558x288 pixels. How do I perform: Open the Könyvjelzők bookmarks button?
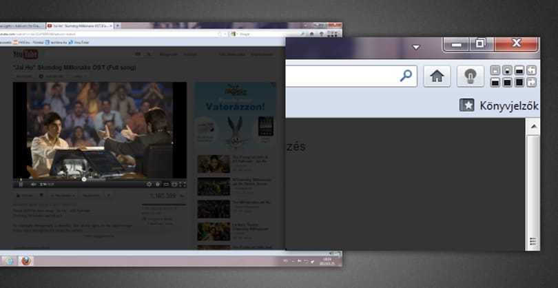499,105
